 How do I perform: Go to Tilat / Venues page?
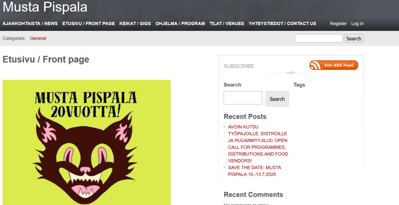pos(227,23)
